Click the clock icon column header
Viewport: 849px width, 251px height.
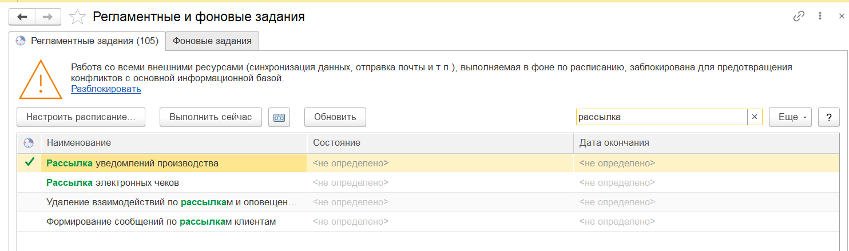coord(29,142)
